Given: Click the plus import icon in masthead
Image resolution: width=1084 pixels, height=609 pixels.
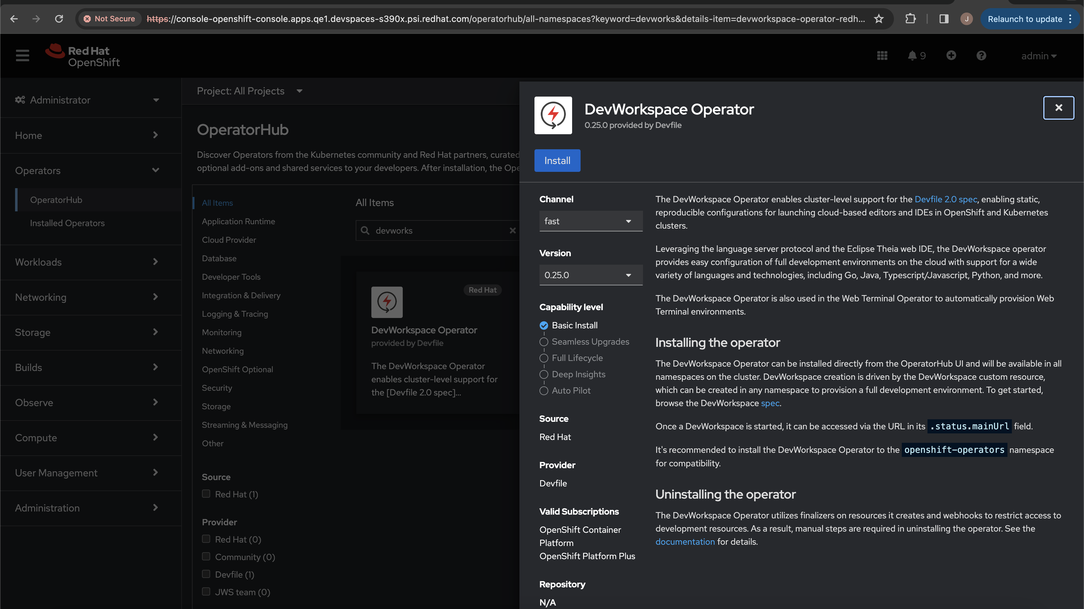Looking at the screenshot, I should point(951,56).
